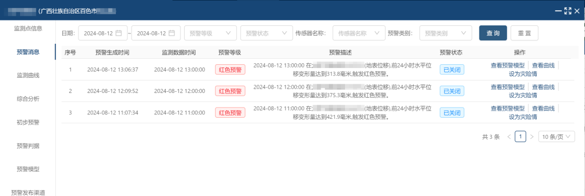Open the 预警类别 dropdown filter
585x196 pixels.
click(x=446, y=33)
